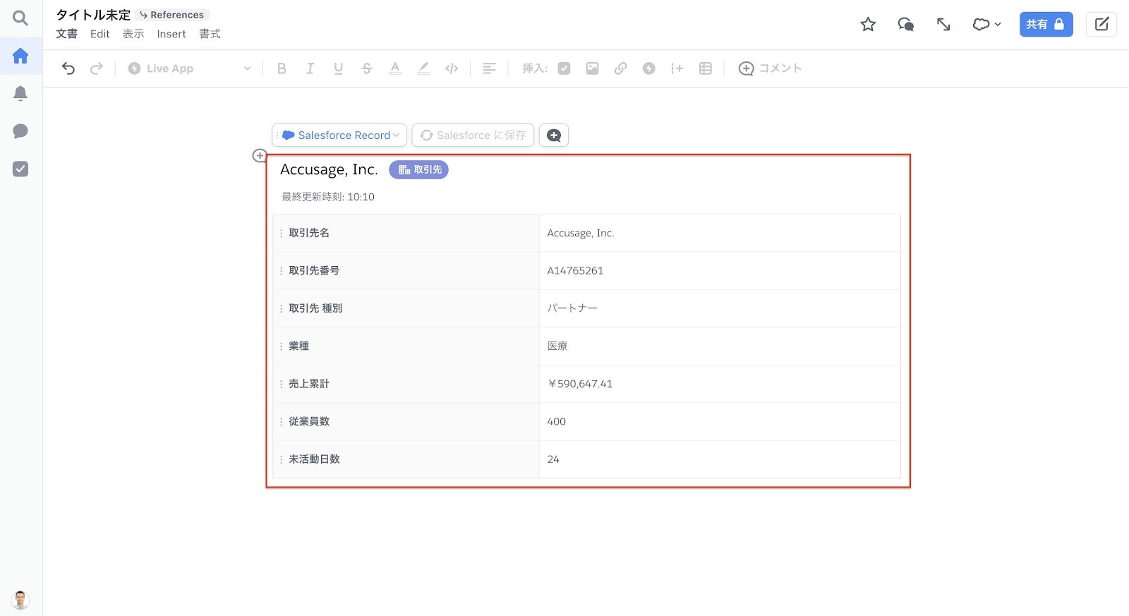Choose highlight color
The image size is (1129, 616).
(x=423, y=68)
